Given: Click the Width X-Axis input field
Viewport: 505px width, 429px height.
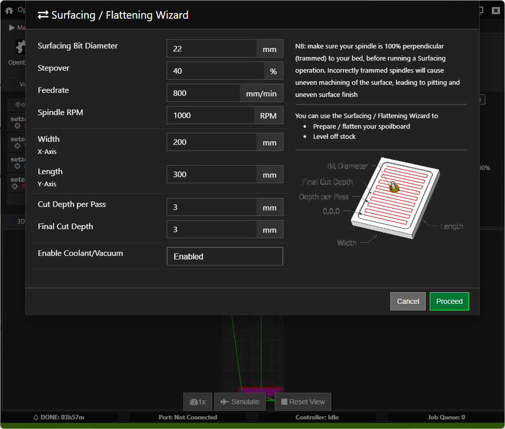Looking at the screenshot, I should [212, 142].
